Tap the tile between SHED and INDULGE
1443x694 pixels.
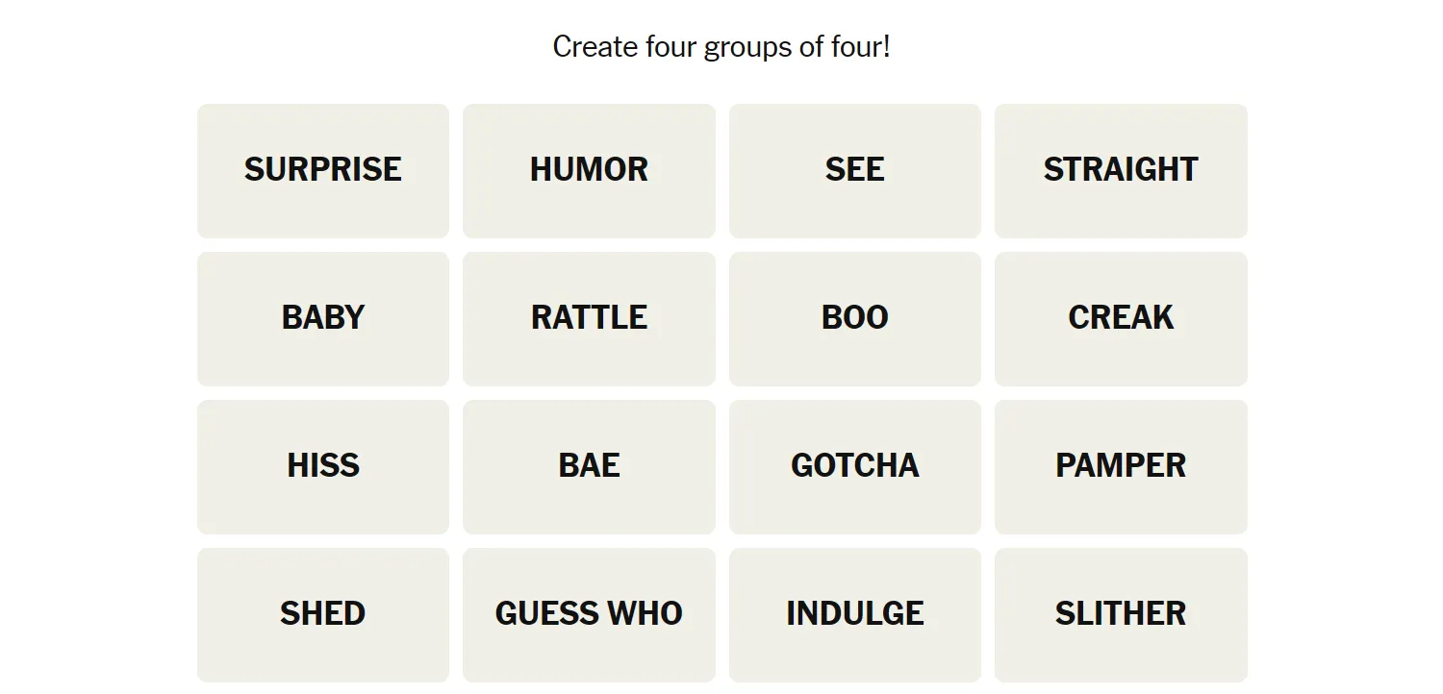coord(589,615)
